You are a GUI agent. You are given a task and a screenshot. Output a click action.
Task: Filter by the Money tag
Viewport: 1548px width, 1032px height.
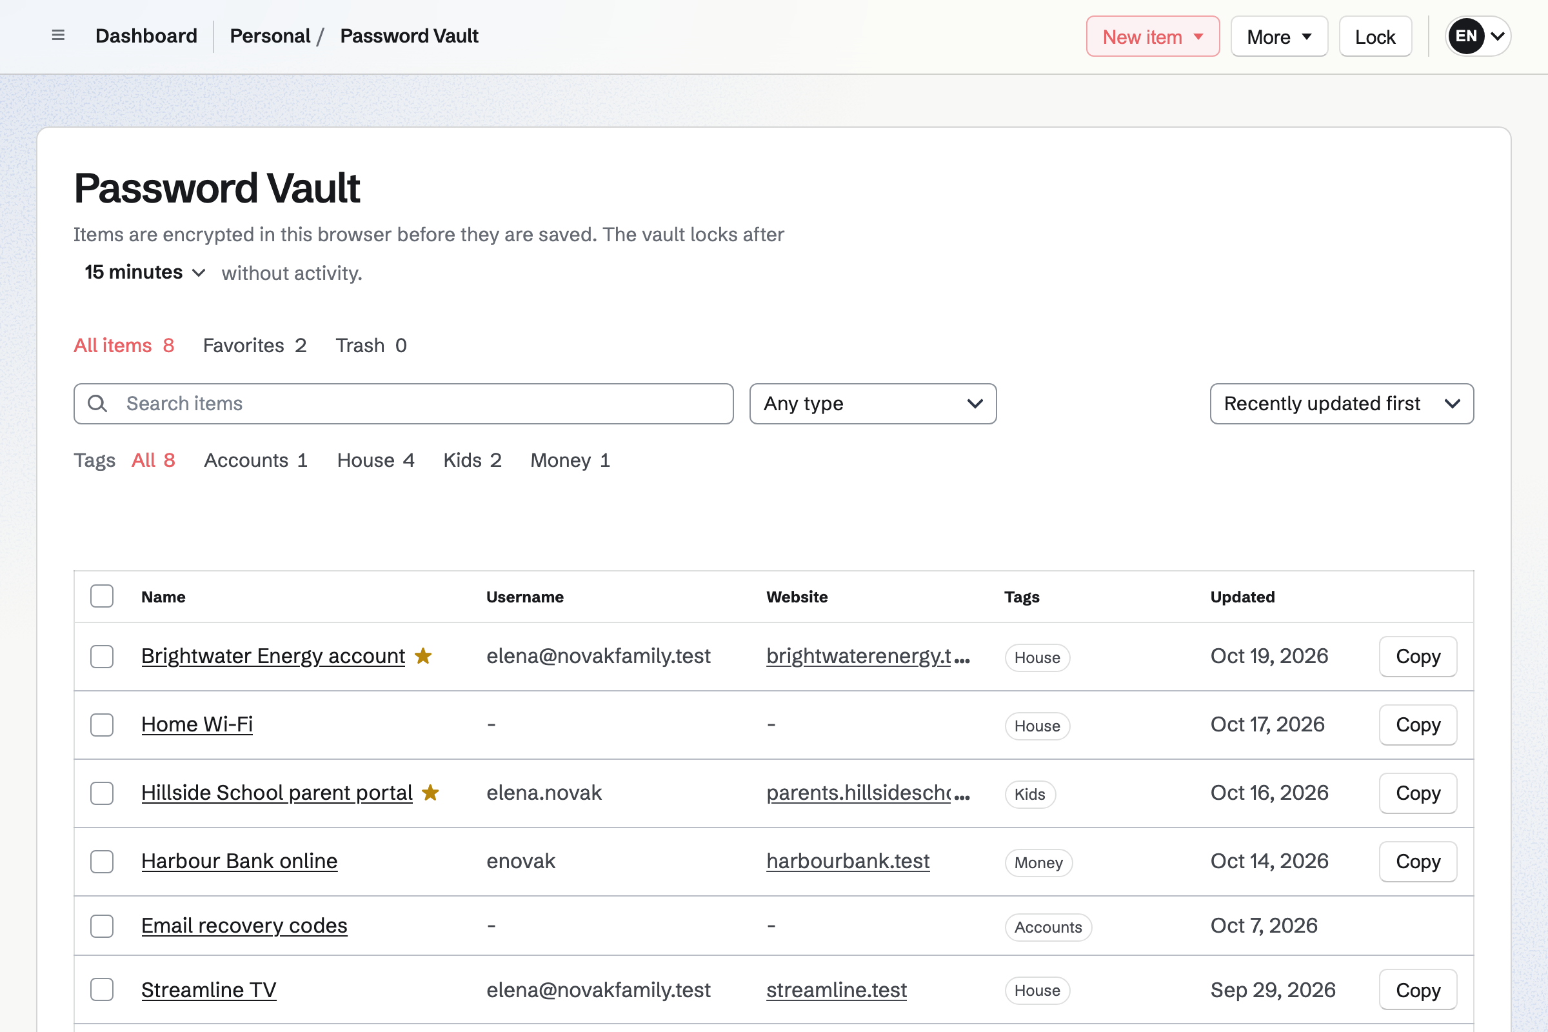click(x=570, y=460)
